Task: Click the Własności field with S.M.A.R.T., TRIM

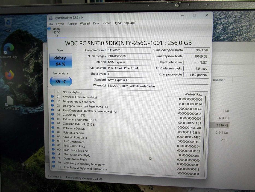Action: tap(158, 86)
